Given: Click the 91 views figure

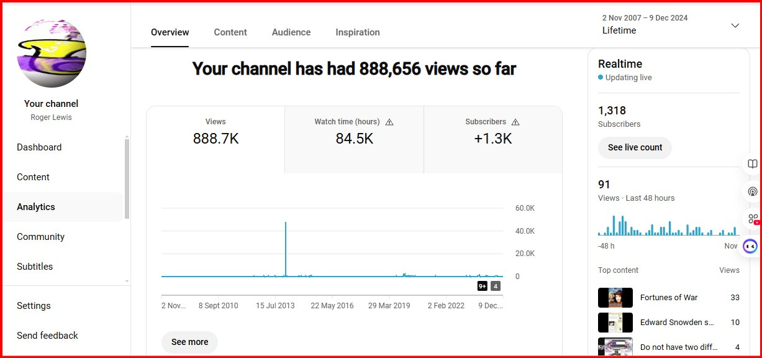Looking at the screenshot, I should [604, 185].
